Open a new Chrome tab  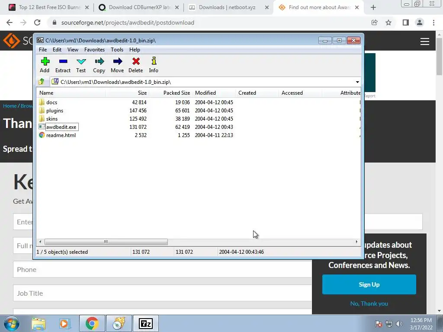373,7
